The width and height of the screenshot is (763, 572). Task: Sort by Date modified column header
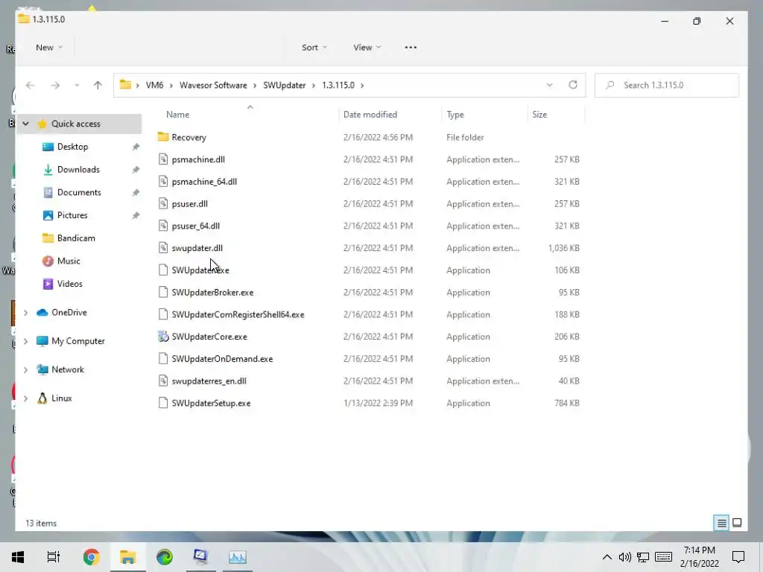(370, 114)
